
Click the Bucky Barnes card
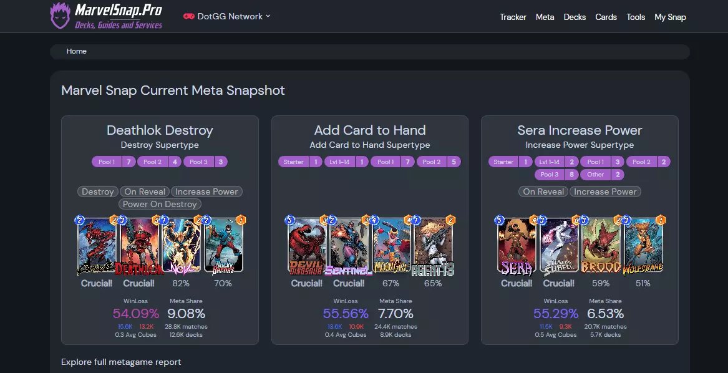(223, 247)
